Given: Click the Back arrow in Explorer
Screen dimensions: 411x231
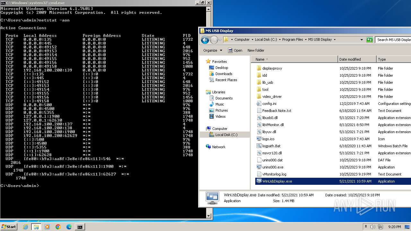Looking at the screenshot, I should click(205, 40).
